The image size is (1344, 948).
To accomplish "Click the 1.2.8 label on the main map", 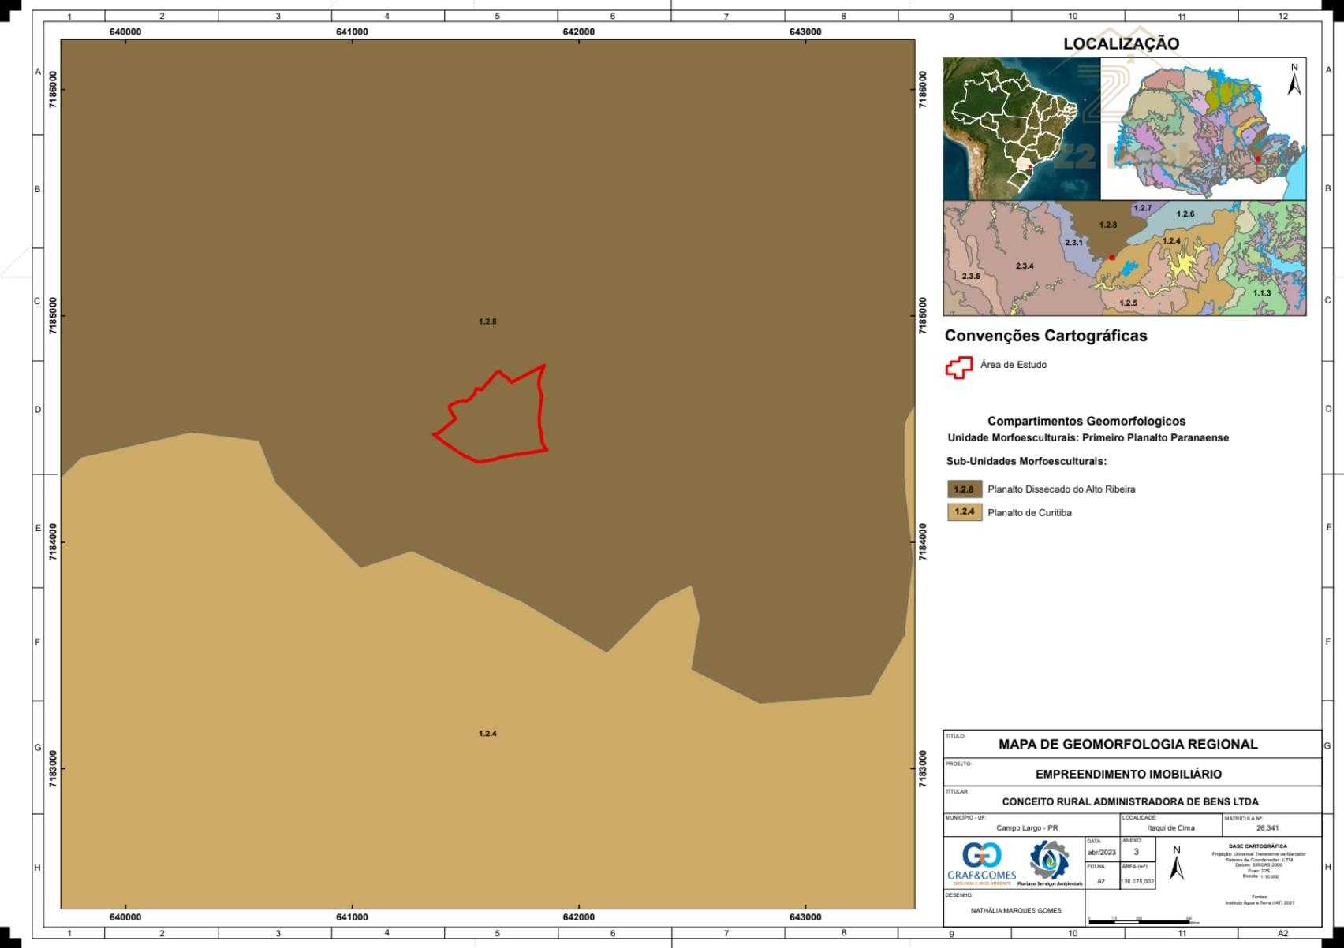I will pyautogui.click(x=487, y=322).
